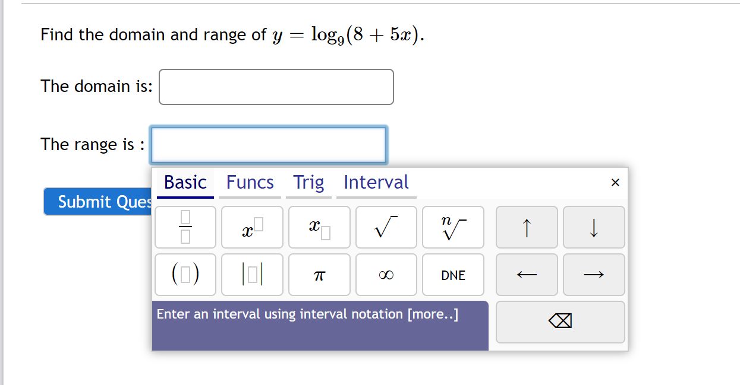Image resolution: width=740 pixels, height=385 pixels.
Task: Insert a fraction template
Action: (185, 227)
